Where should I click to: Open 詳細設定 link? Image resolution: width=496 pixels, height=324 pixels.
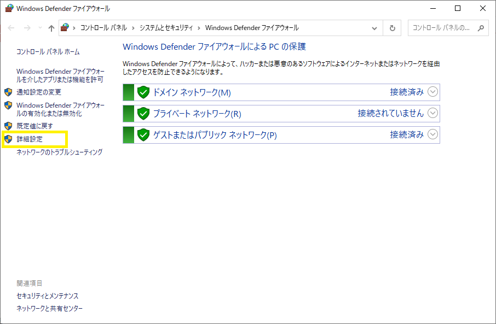point(30,139)
